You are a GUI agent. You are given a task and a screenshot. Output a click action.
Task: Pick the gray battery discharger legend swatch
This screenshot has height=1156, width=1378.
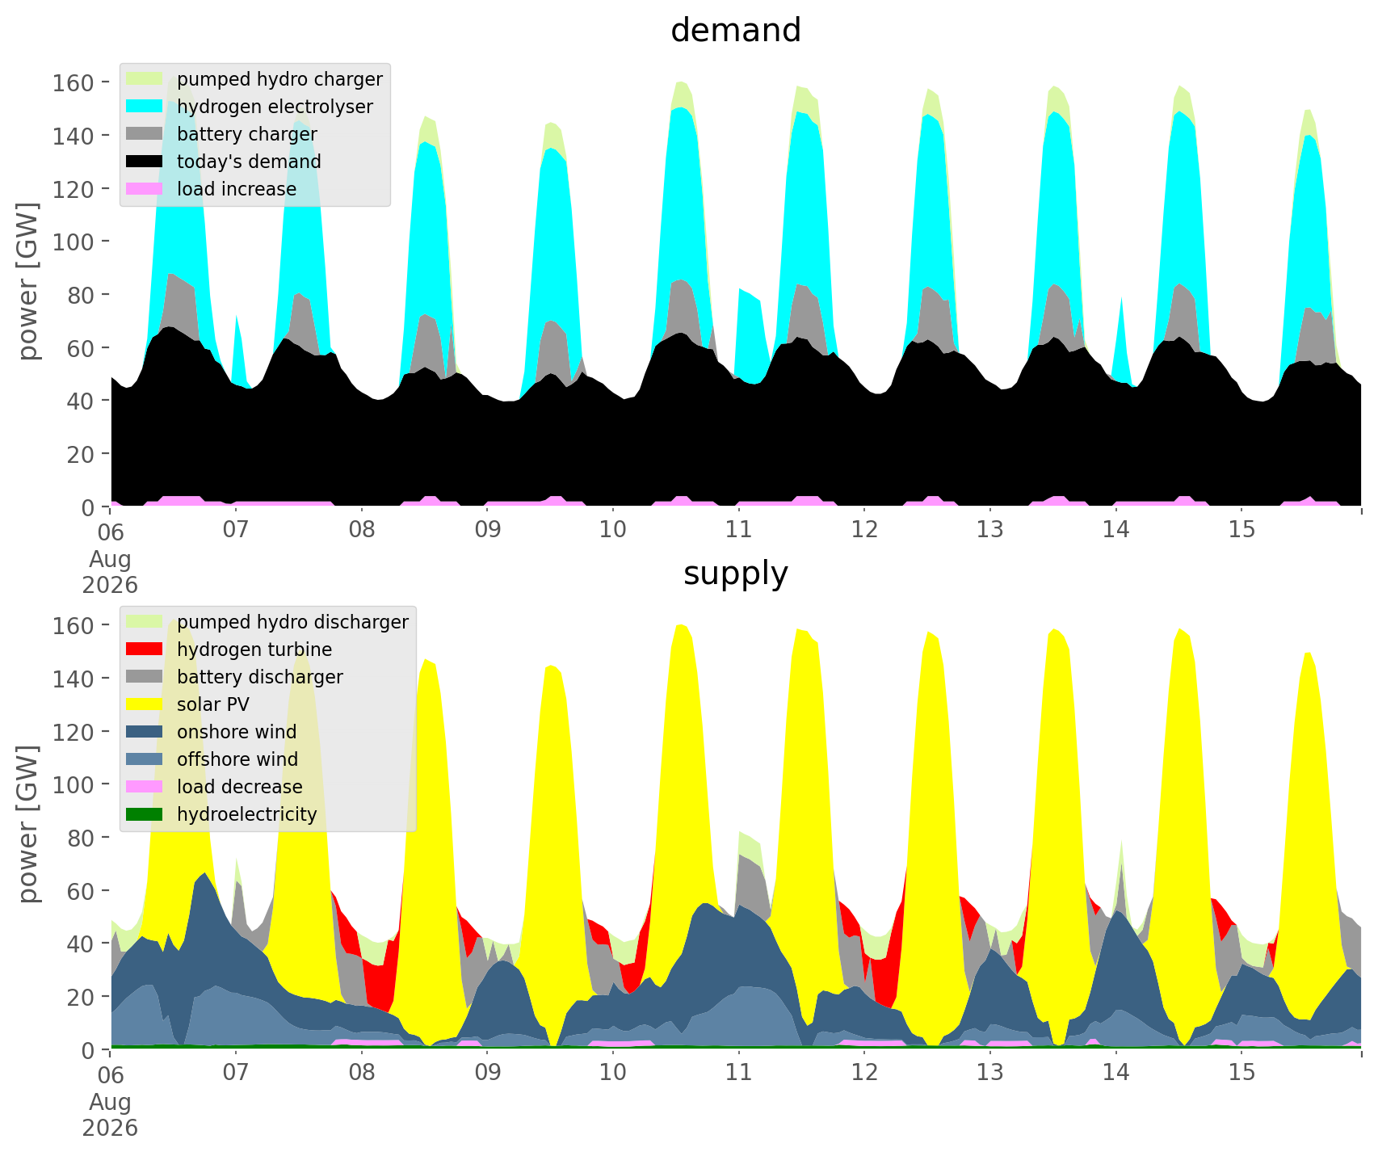[145, 677]
